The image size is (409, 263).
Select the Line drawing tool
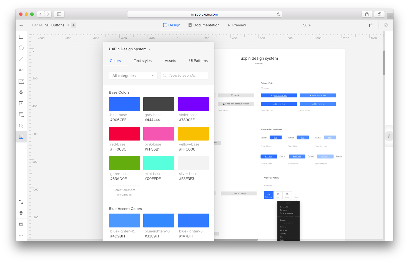(x=21, y=59)
